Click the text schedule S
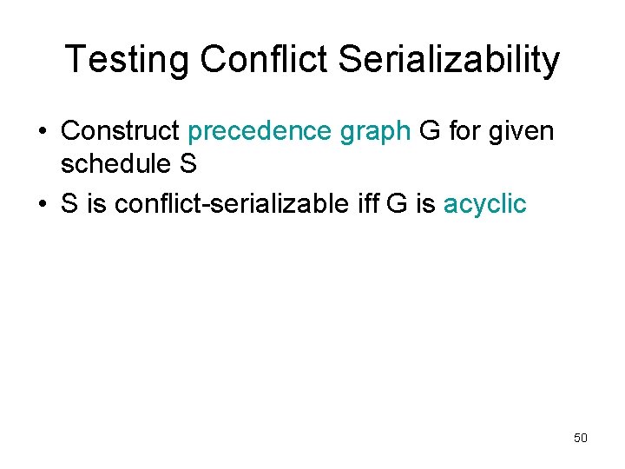Image resolution: width=625 pixels, height=469 pixels. point(128,163)
